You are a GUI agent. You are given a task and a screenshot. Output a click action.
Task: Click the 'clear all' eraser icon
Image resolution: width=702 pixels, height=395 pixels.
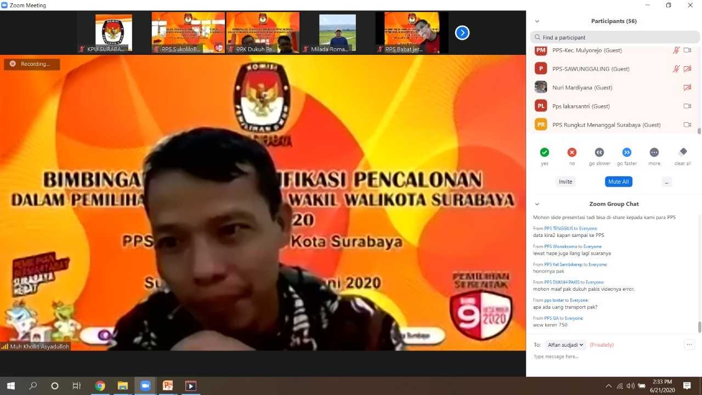point(682,152)
